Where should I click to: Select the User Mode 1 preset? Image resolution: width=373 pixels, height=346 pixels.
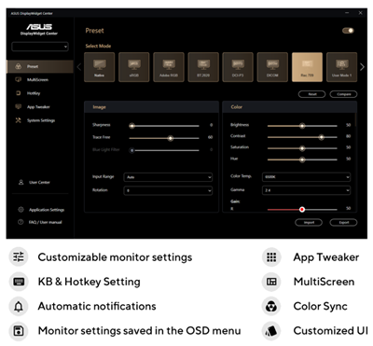click(341, 67)
